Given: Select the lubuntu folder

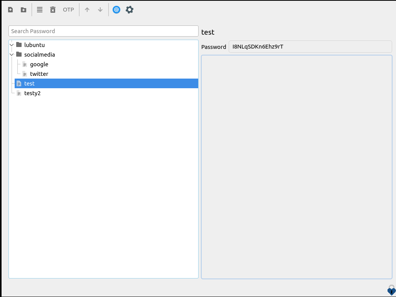Looking at the screenshot, I should point(34,45).
